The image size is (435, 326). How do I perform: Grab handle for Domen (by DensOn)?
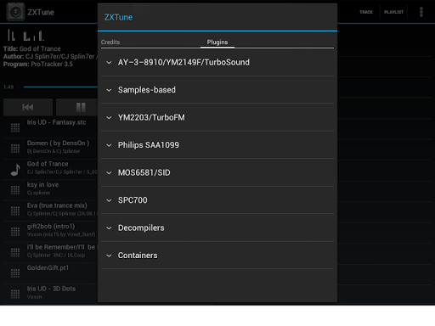click(15, 149)
